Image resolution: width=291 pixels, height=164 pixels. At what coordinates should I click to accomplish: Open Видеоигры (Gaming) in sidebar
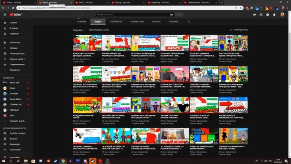pyautogui.click(x=16, y=144)
